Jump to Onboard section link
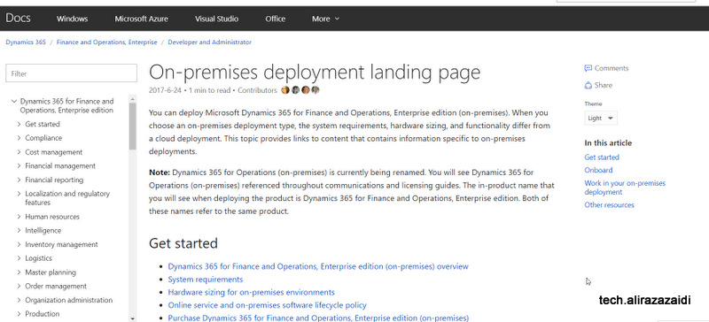This screenshot has height=322, width=709. (x=598, y=170)
